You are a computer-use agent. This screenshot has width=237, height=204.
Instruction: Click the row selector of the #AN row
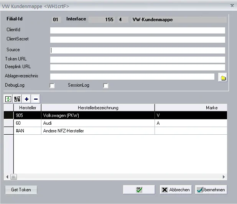pyautogui.click(x=8, y=131)
